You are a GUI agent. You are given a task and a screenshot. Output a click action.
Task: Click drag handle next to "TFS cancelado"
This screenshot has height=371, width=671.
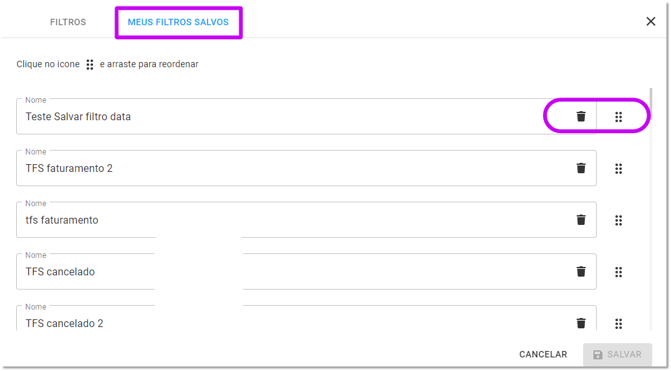pyautogui.click(x=619, y=272)
